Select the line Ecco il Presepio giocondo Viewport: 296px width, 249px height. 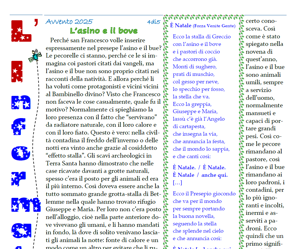tap(204, 193)
